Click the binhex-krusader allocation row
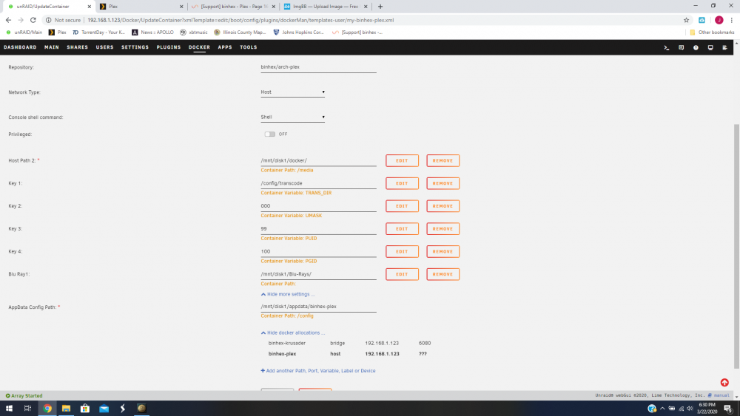Image resolution: width=740 pixels, height=416 pixels. 349,344
